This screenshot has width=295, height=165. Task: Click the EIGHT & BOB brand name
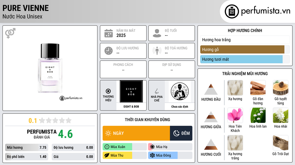(x=131, y=107)
